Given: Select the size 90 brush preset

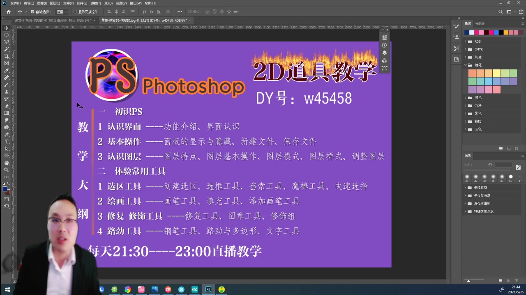Looking at the screenshot, I should click(484, 178).
